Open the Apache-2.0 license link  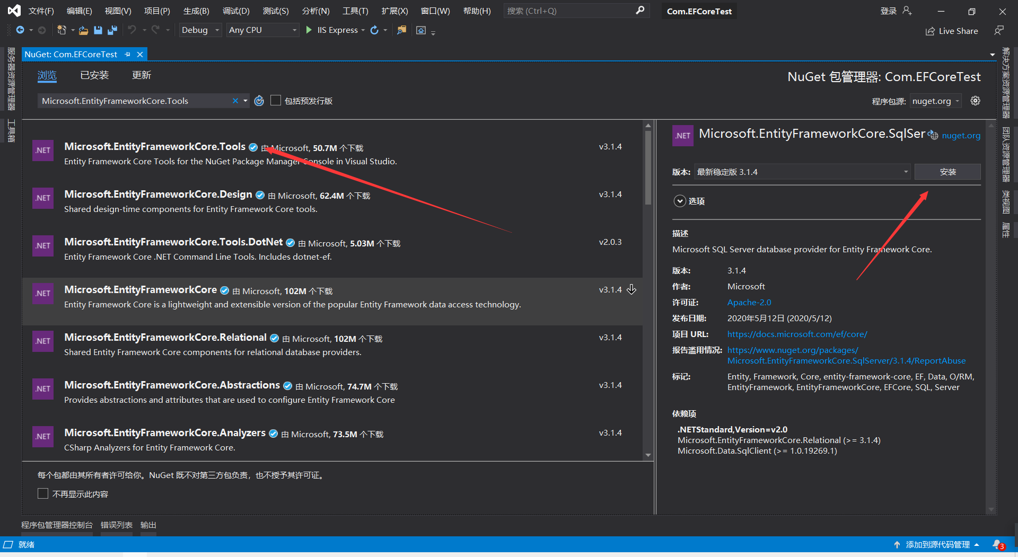pos(749,302)
